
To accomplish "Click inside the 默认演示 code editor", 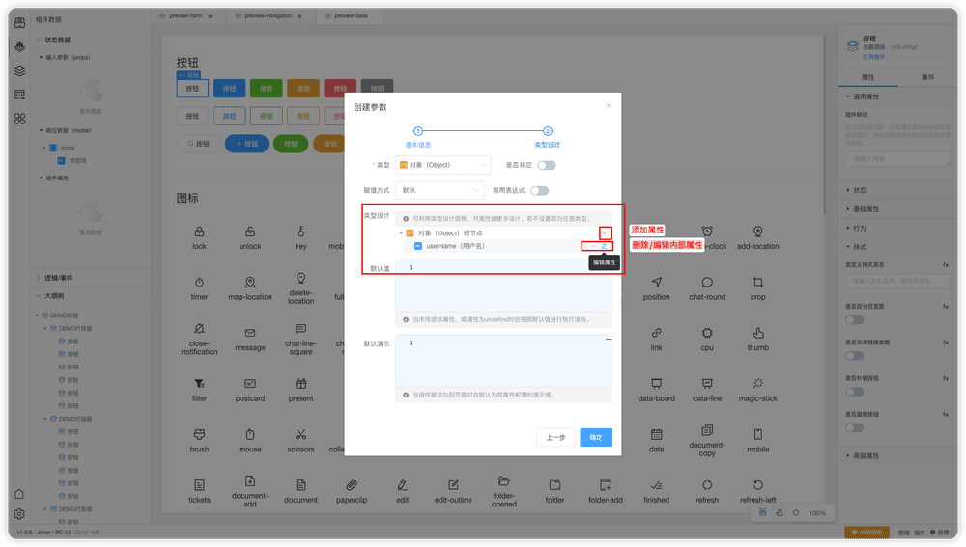I will pyautogui.click(x=503, y=361).
